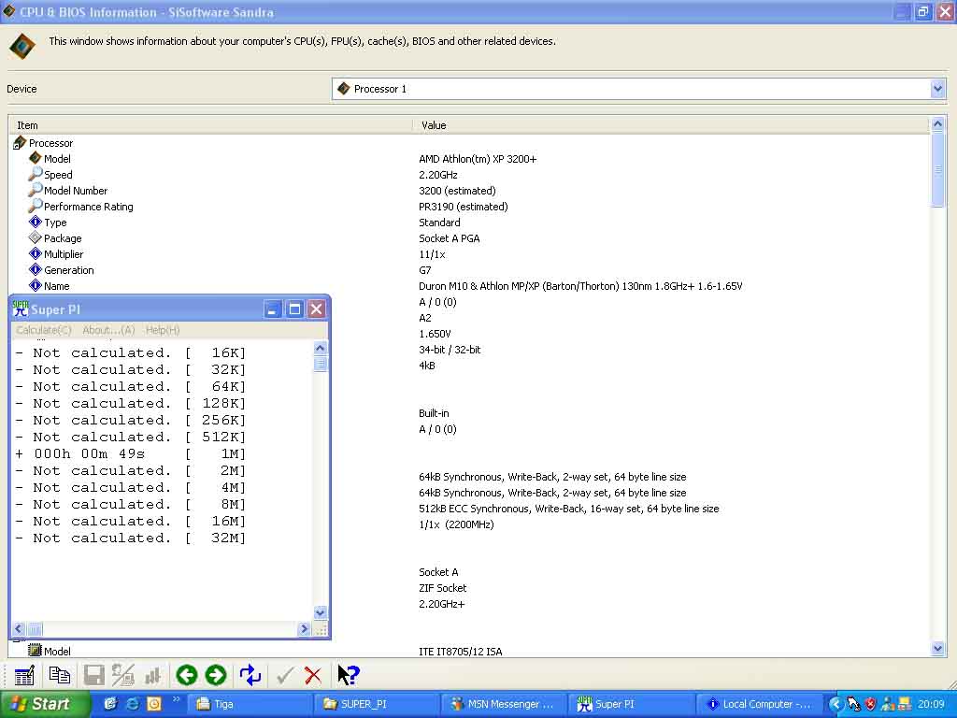This screenshot has height=718, width=957.
Task: Click the Package chip icon
Action: (36, 238)
